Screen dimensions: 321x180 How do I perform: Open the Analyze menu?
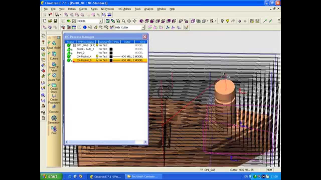[149, 9]
